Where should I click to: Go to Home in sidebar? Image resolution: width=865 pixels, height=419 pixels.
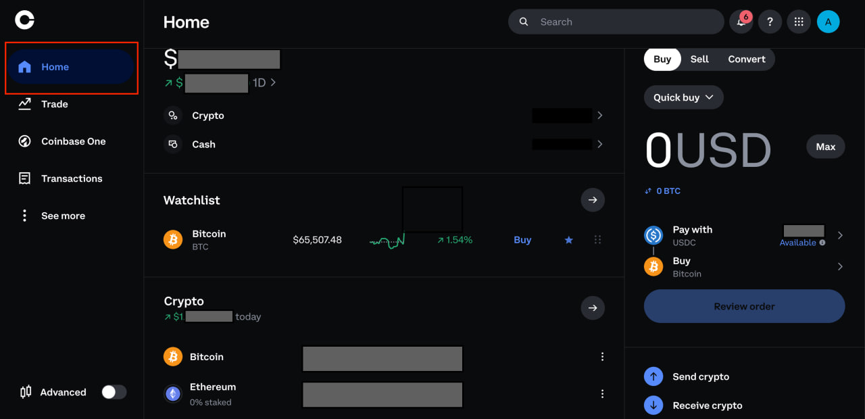click(x=70, y=67)
